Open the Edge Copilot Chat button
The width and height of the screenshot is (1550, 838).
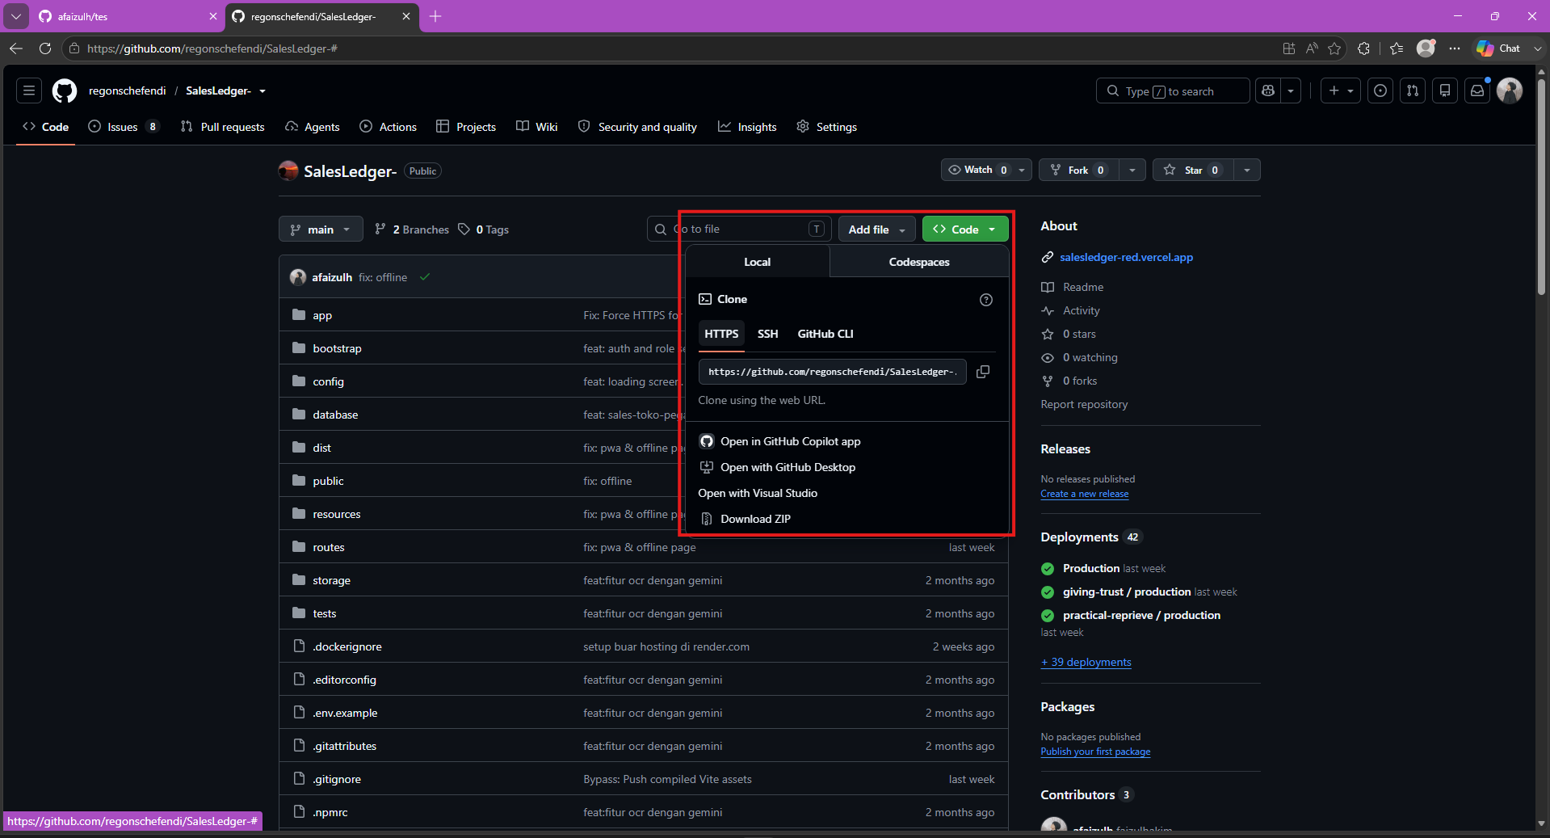pos(1499,48)
